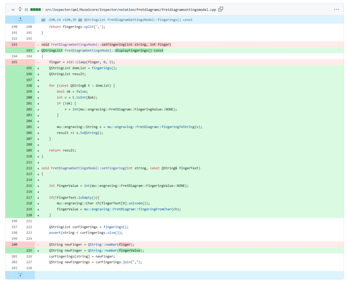Copy the file path to clipboard
Screen dimensions: 347x281
coord(221,10)
